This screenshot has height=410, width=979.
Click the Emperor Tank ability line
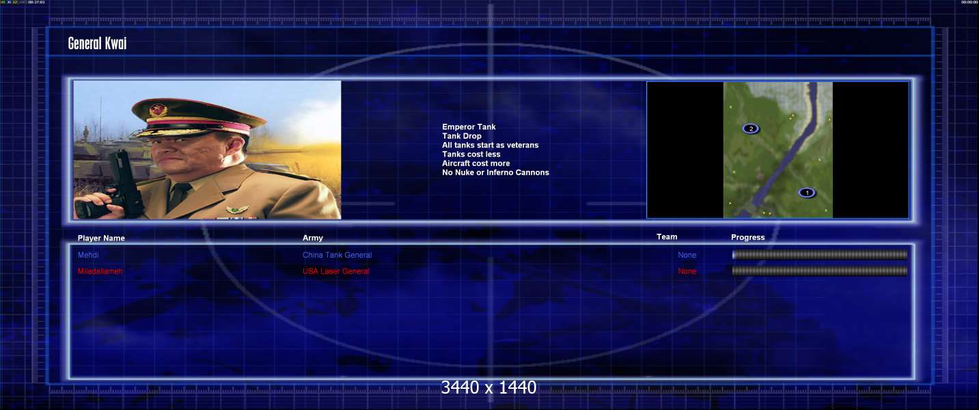point(469,127)
